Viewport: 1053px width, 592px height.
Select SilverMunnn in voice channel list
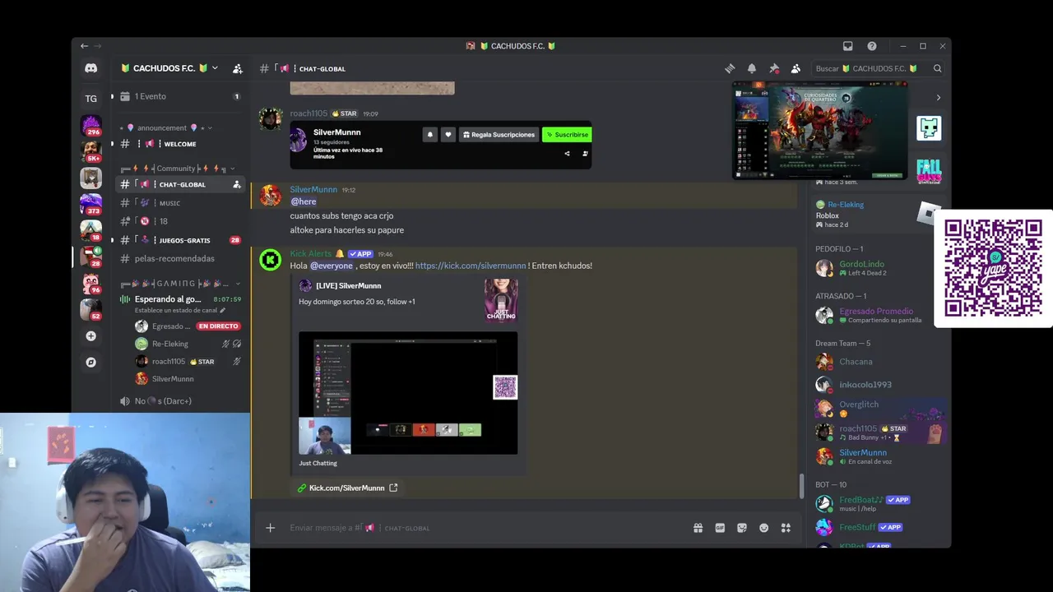188,379
